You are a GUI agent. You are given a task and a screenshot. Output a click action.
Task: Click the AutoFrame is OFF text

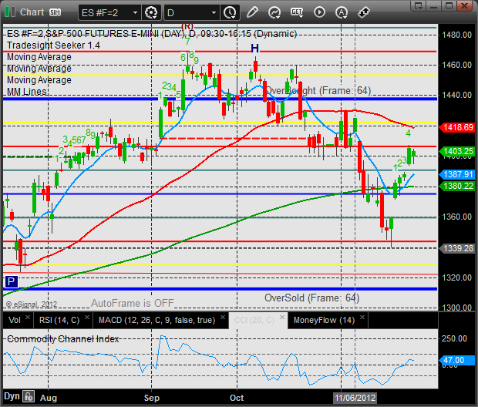click(x=133, y=304)
